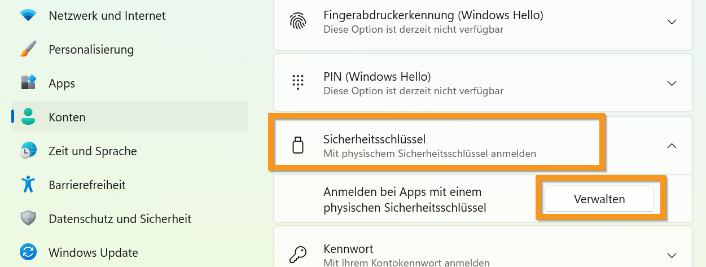The height and width of the screenshot is (267, 706).
Task: Click the PIN keypad dots icon
Action: click(x=298, y=83)
